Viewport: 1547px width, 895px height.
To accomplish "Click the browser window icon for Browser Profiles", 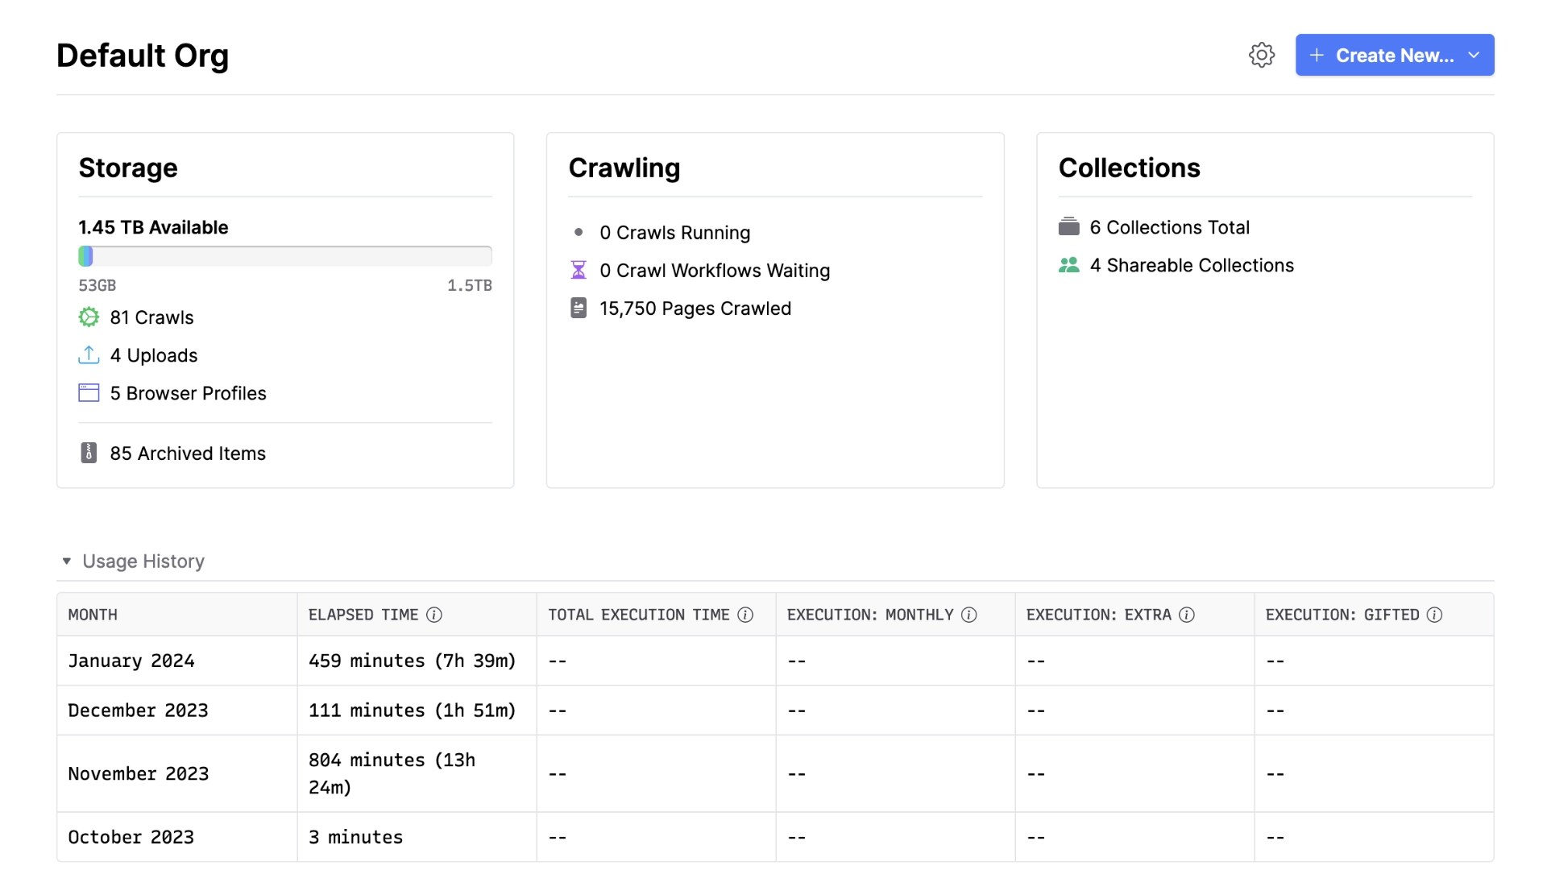I will pos(89,393).
